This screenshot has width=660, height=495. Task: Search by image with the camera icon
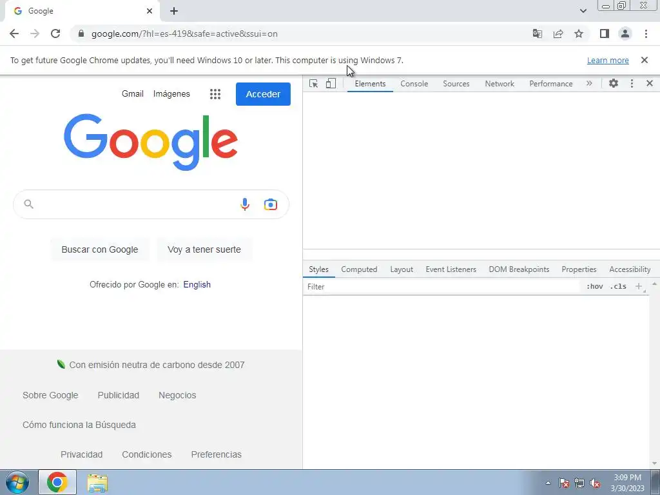point(270,204)
